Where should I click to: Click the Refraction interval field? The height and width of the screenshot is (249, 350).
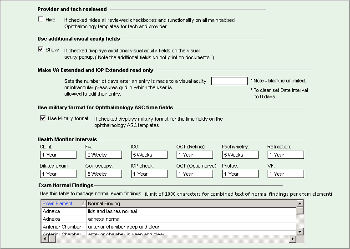click(x=286, y=155)
